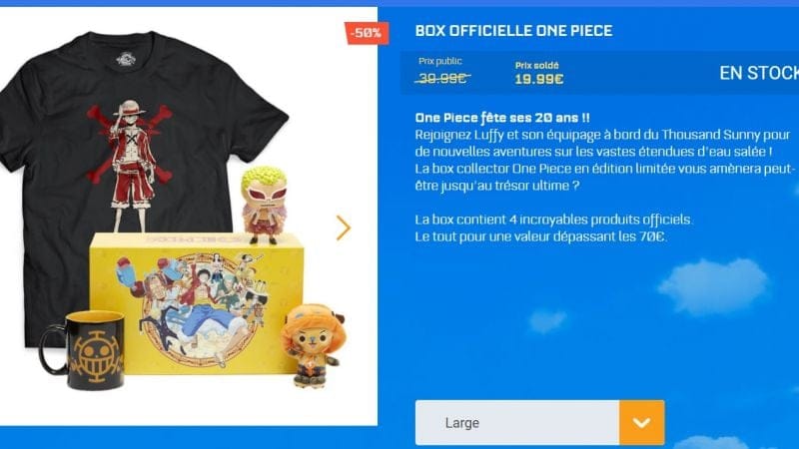
Task: Click the shirt collar logo tag
Action: [x=126, y=59]
